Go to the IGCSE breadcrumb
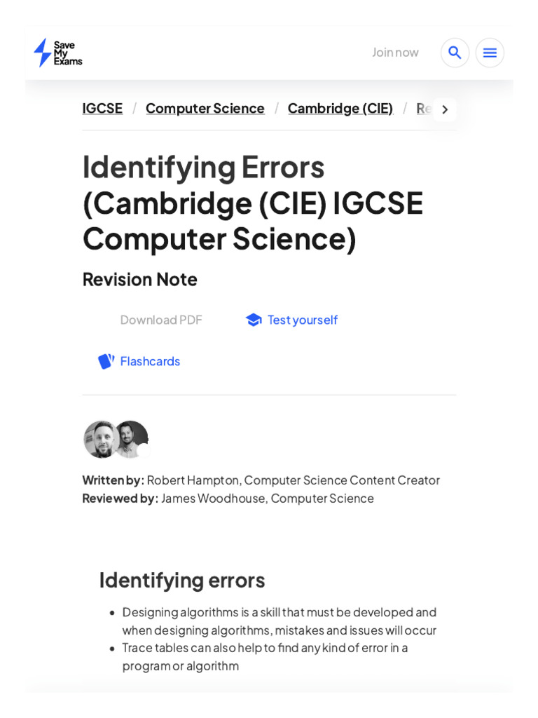Viewport: 538px width, 718px height. (x=102, y=108)
